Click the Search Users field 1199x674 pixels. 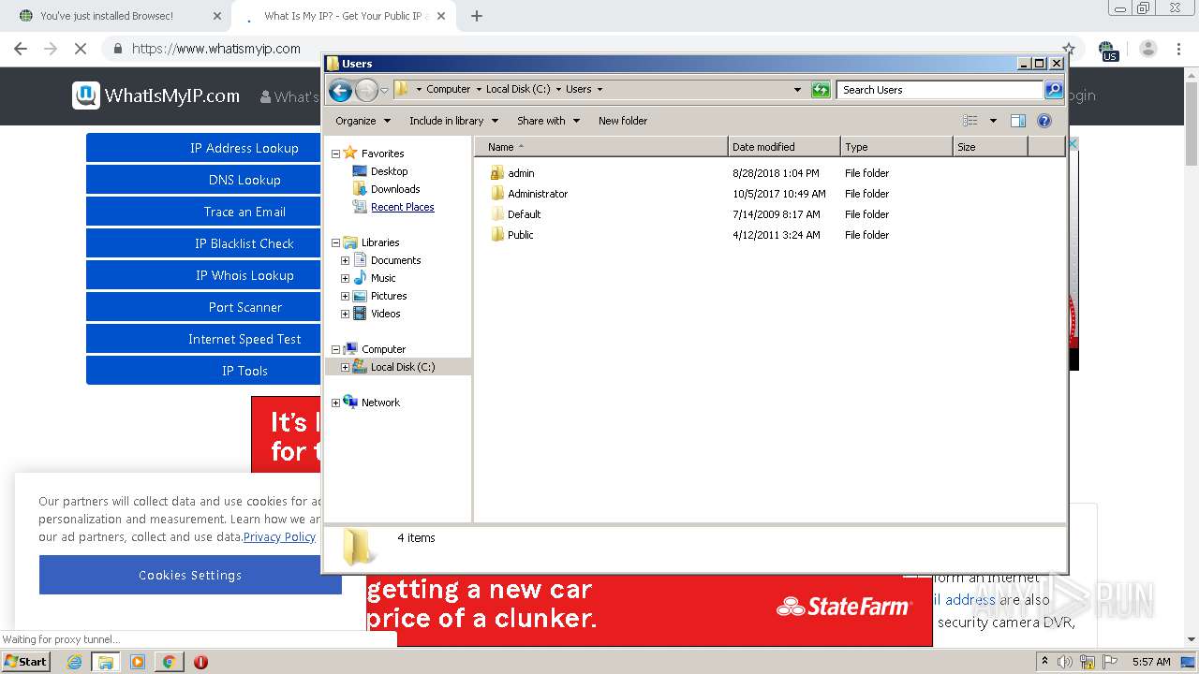940,90
